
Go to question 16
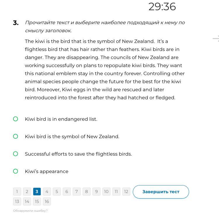click(47, 201)
